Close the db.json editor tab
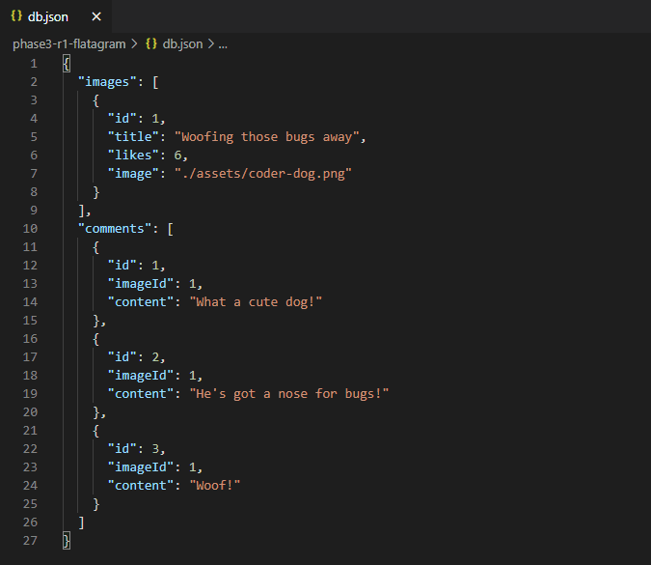651x565 pixels. (96, 16)
